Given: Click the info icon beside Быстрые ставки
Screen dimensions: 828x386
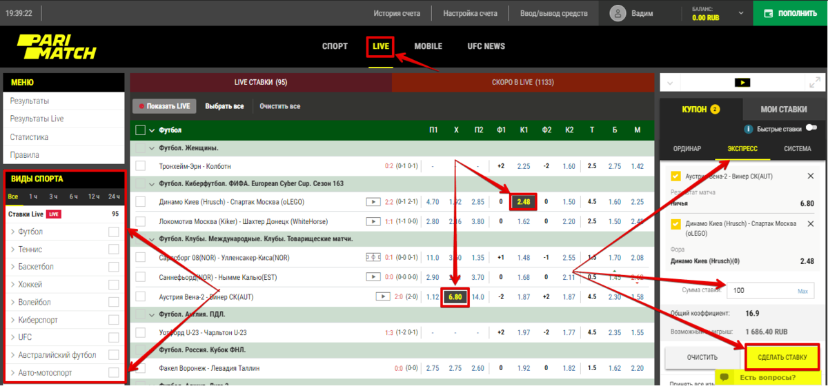Looking at the screenshot, I should point(748,129).
